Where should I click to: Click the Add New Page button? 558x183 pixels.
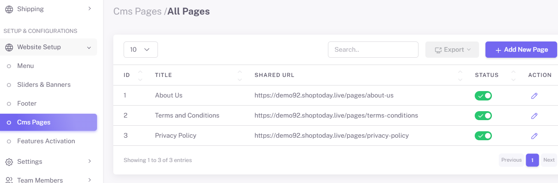521,50
